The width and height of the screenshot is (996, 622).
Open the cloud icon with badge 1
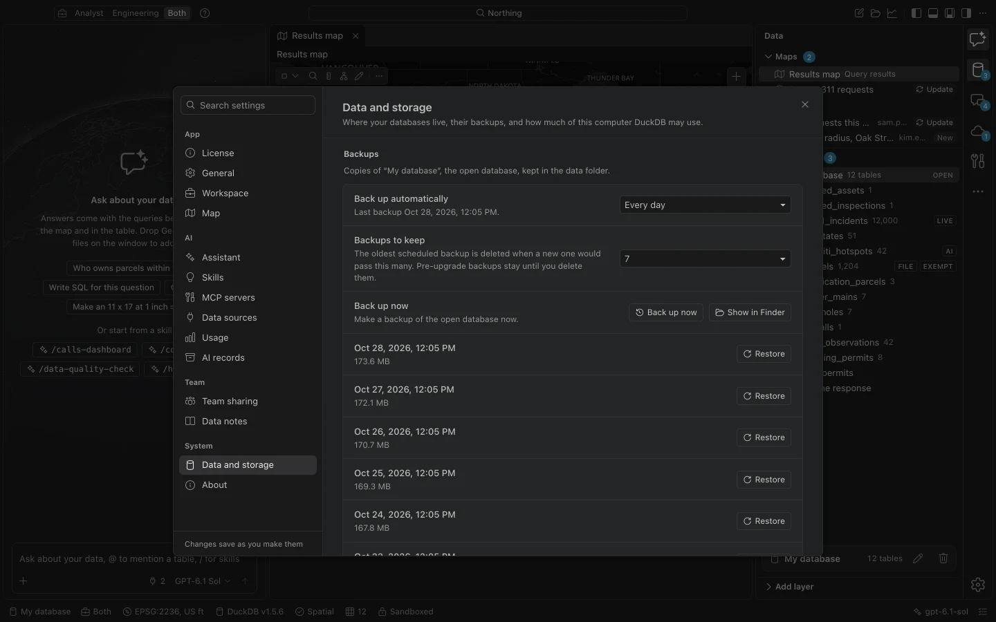coord(978,131)
